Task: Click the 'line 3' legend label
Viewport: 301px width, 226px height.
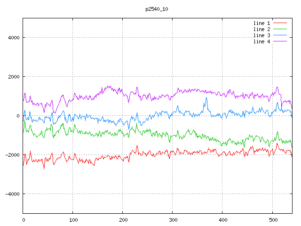Action: (x=261, y=35)
